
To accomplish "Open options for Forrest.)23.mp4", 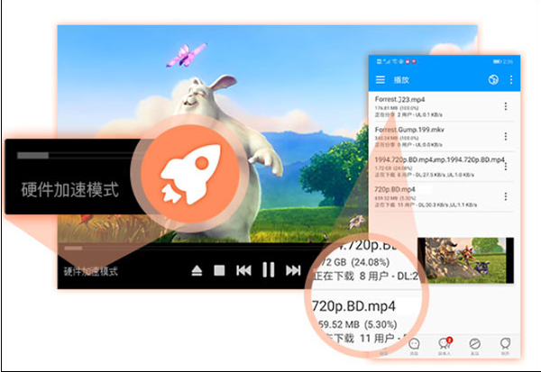I will pyautogui.click(x=506, y=106).
